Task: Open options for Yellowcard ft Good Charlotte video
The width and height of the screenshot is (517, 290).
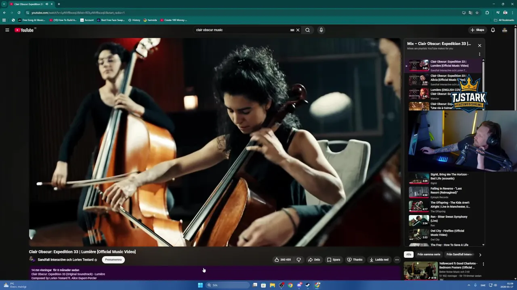Action: (483, 264)
